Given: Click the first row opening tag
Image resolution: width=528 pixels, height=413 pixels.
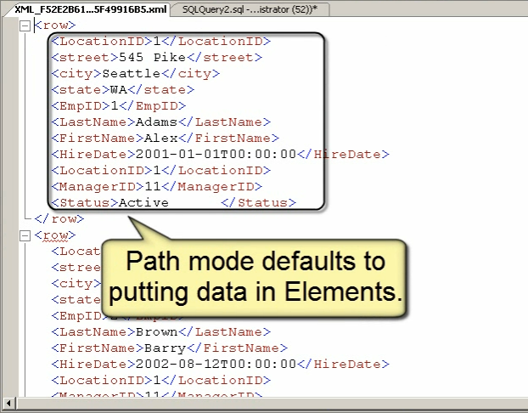Looking at the screenshot, I should (x=55, y=25).
